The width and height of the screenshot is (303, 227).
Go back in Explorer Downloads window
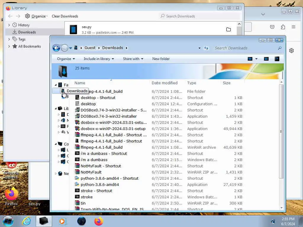click(x=56, y=48)
